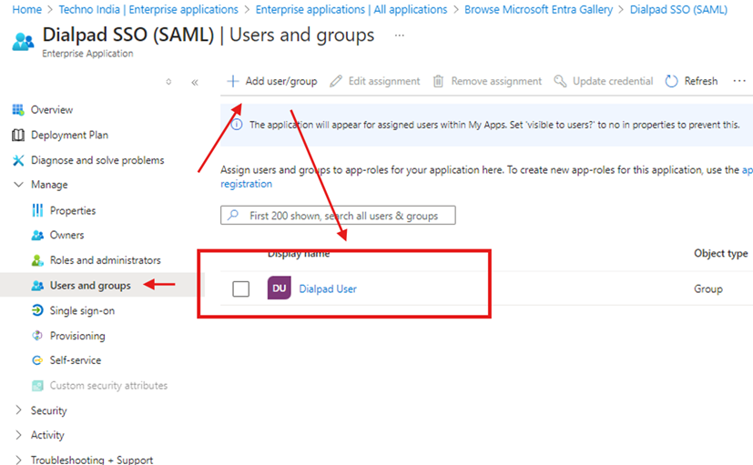Click the trash icon for Remove assignment
The width and height of the screenshot is (753, 465).
(438, 81)
